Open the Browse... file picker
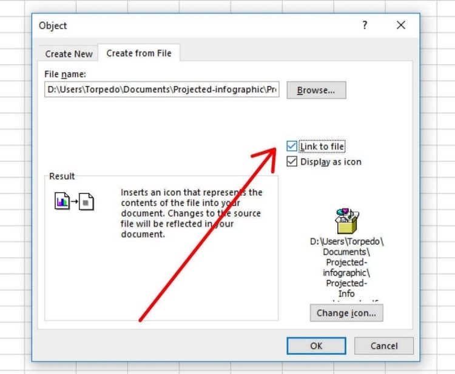455x374 pixels. point(316,90)
